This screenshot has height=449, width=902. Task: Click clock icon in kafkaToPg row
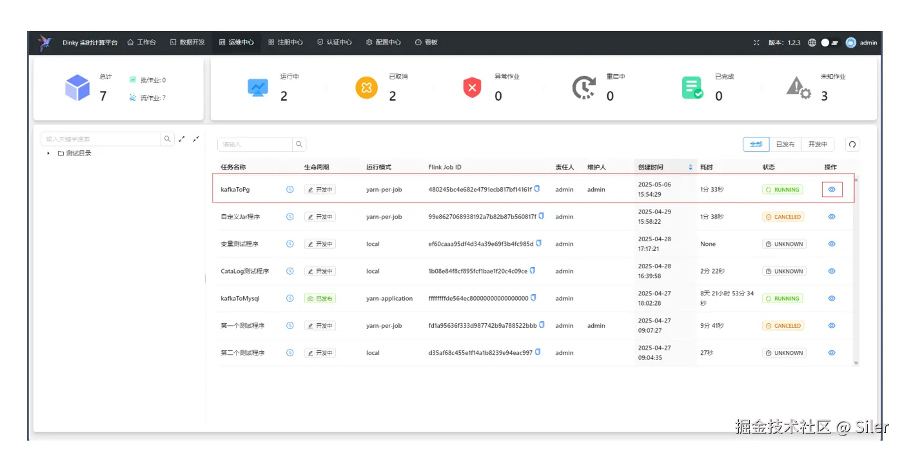click(x=290, y=190)
